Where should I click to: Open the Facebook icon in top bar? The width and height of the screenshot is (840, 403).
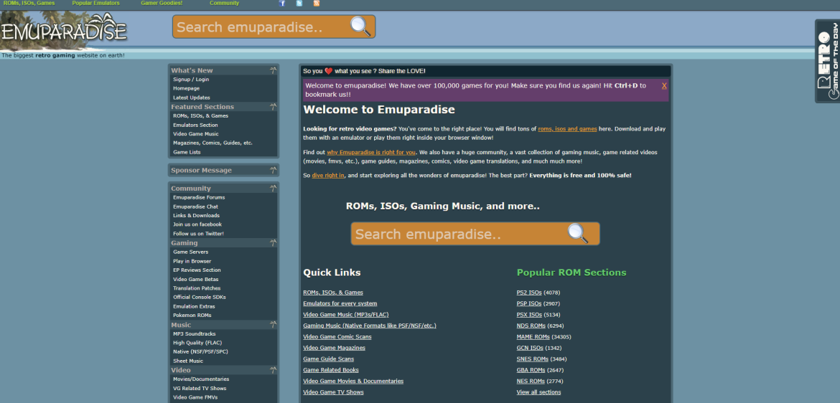point(282,3)
